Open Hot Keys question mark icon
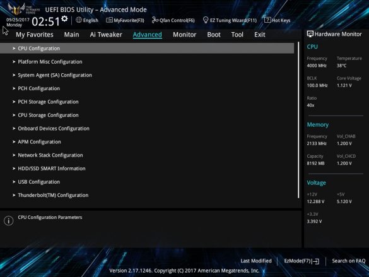This screenshot has width=369, height=277. 267,20
